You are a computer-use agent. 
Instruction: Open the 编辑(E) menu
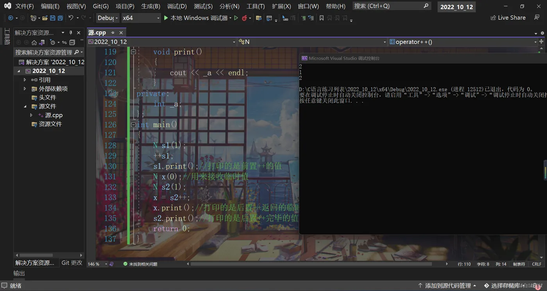[x=50, y=6]
